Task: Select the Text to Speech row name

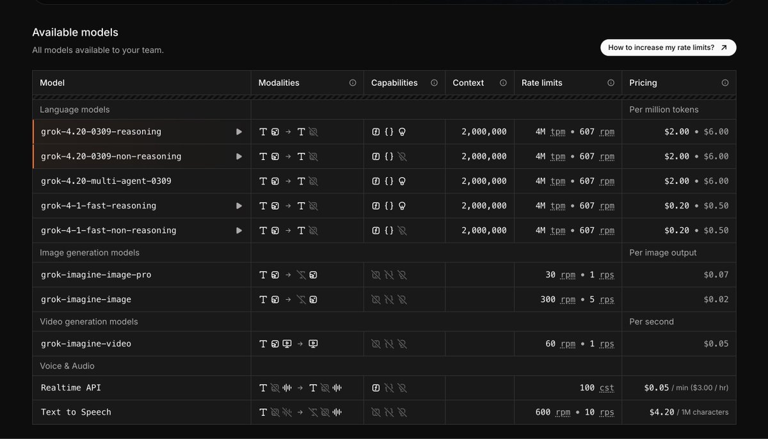Action: pos(76,412)
